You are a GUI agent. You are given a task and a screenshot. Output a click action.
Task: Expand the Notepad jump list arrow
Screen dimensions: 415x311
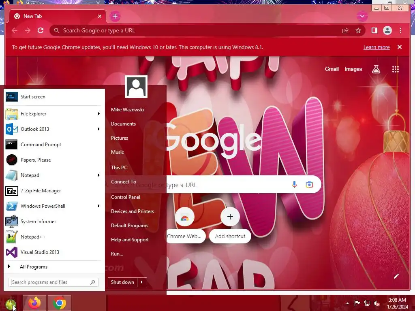coord(98,175)
